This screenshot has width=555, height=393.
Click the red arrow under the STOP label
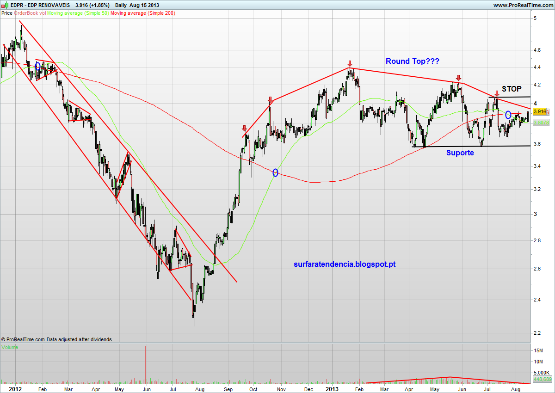496,94
